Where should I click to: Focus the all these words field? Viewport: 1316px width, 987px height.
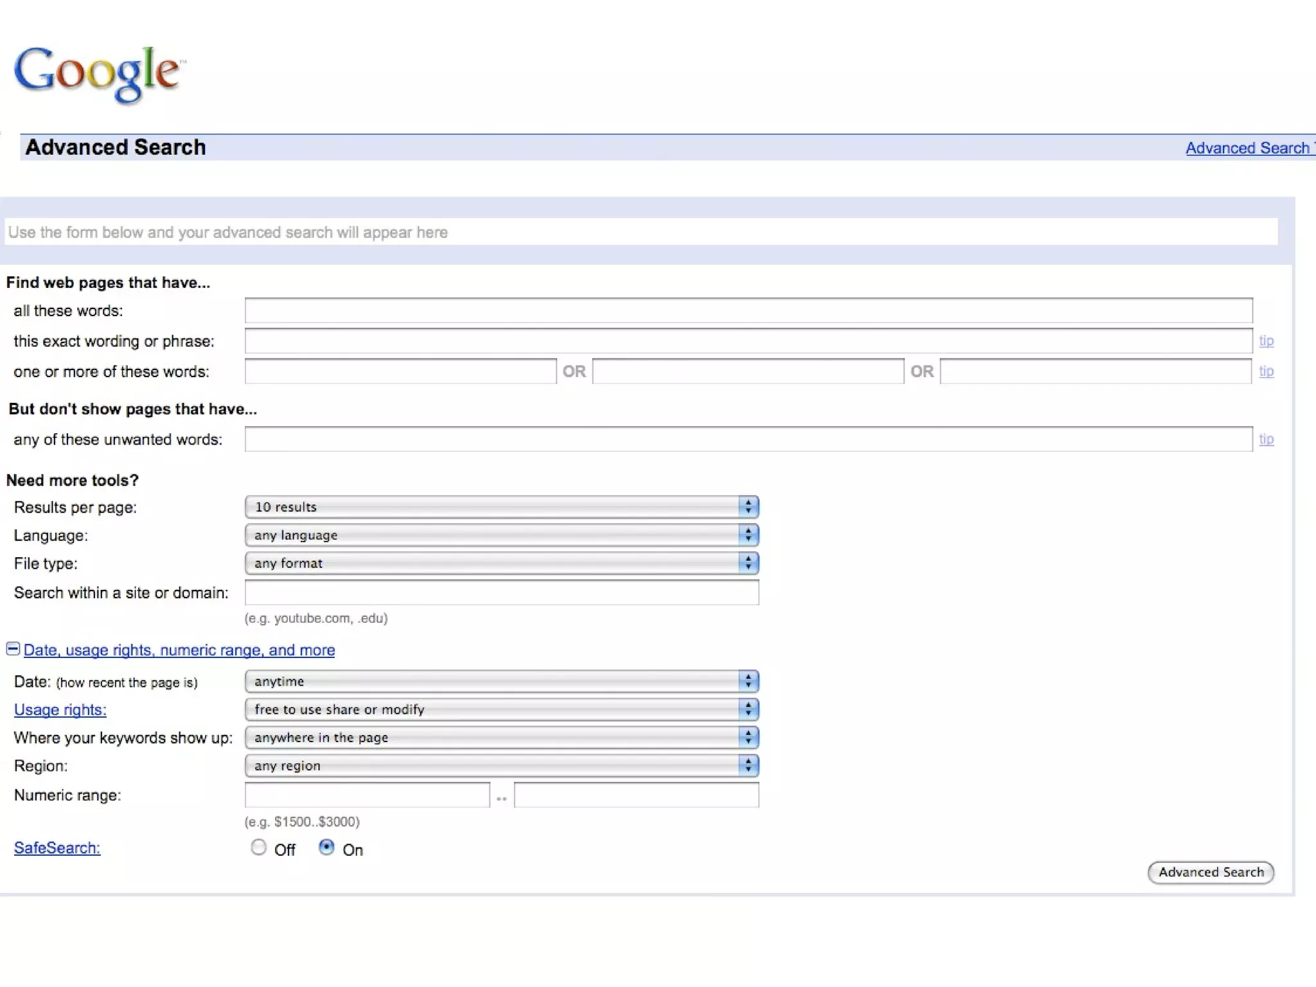pyautogui.click(x=748, y=311)
